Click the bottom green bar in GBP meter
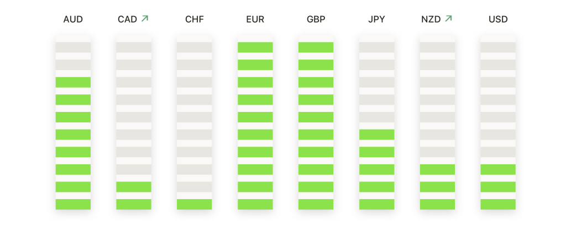Image resolution: width=566 pixels, height=225 pixels. 316,204
